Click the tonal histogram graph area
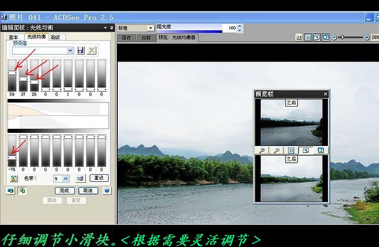The height and width of the screenshot is (247, 379). click(x=58, y=116)
